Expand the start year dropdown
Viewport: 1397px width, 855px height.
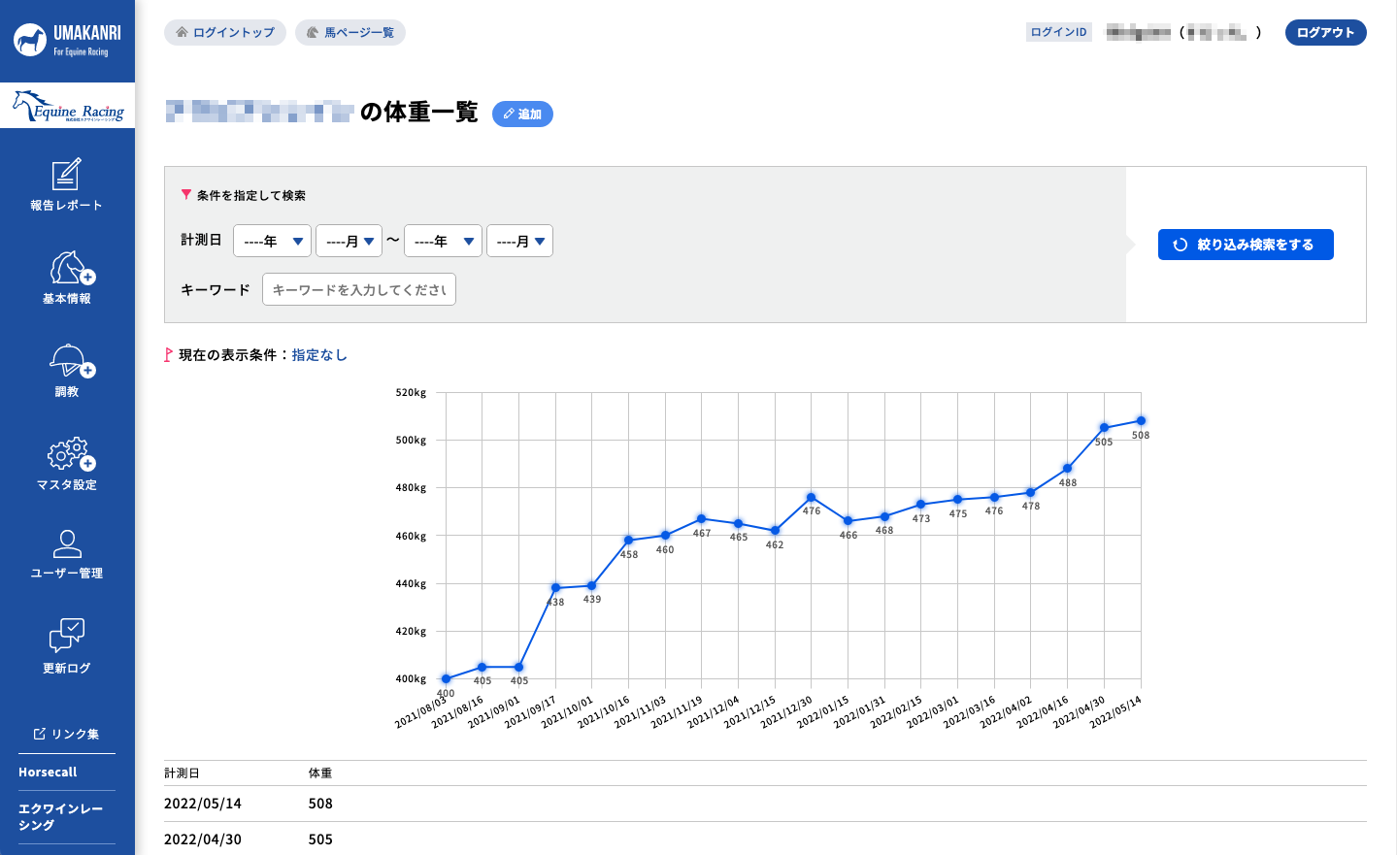[272, 242]
